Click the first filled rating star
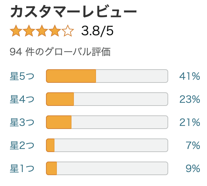207x186 pixels. [16, 31]
